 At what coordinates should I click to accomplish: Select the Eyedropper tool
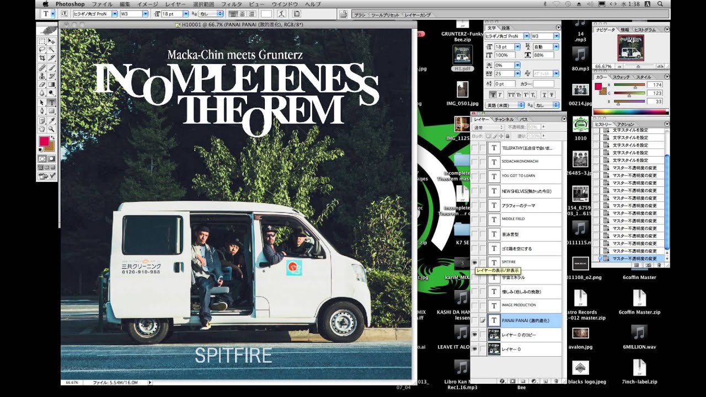pos(51,120)
